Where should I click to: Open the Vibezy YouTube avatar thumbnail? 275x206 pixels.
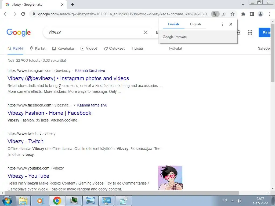click(170, 178)
